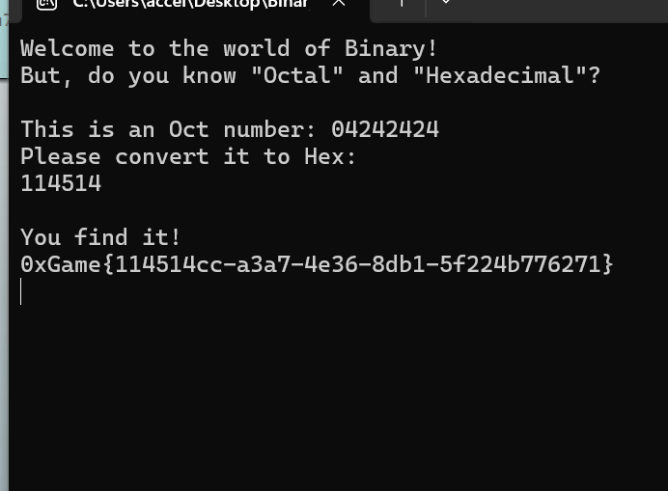The width and height of the screenshot is (668, 491).
Task: Click the "Please convert it to Hex:" prompt line
Action: coord(188,156)
